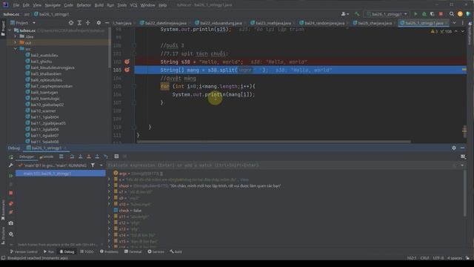
Task: Click Project tree vertical scrollbar
Action: pos(110,48)
